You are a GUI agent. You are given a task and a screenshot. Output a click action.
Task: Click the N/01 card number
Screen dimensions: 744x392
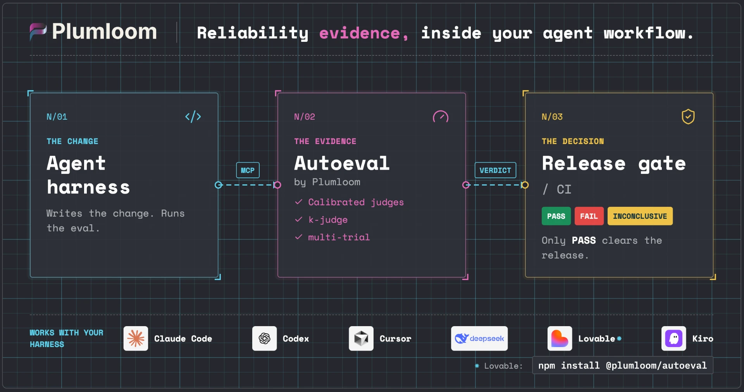pos(57,117)
